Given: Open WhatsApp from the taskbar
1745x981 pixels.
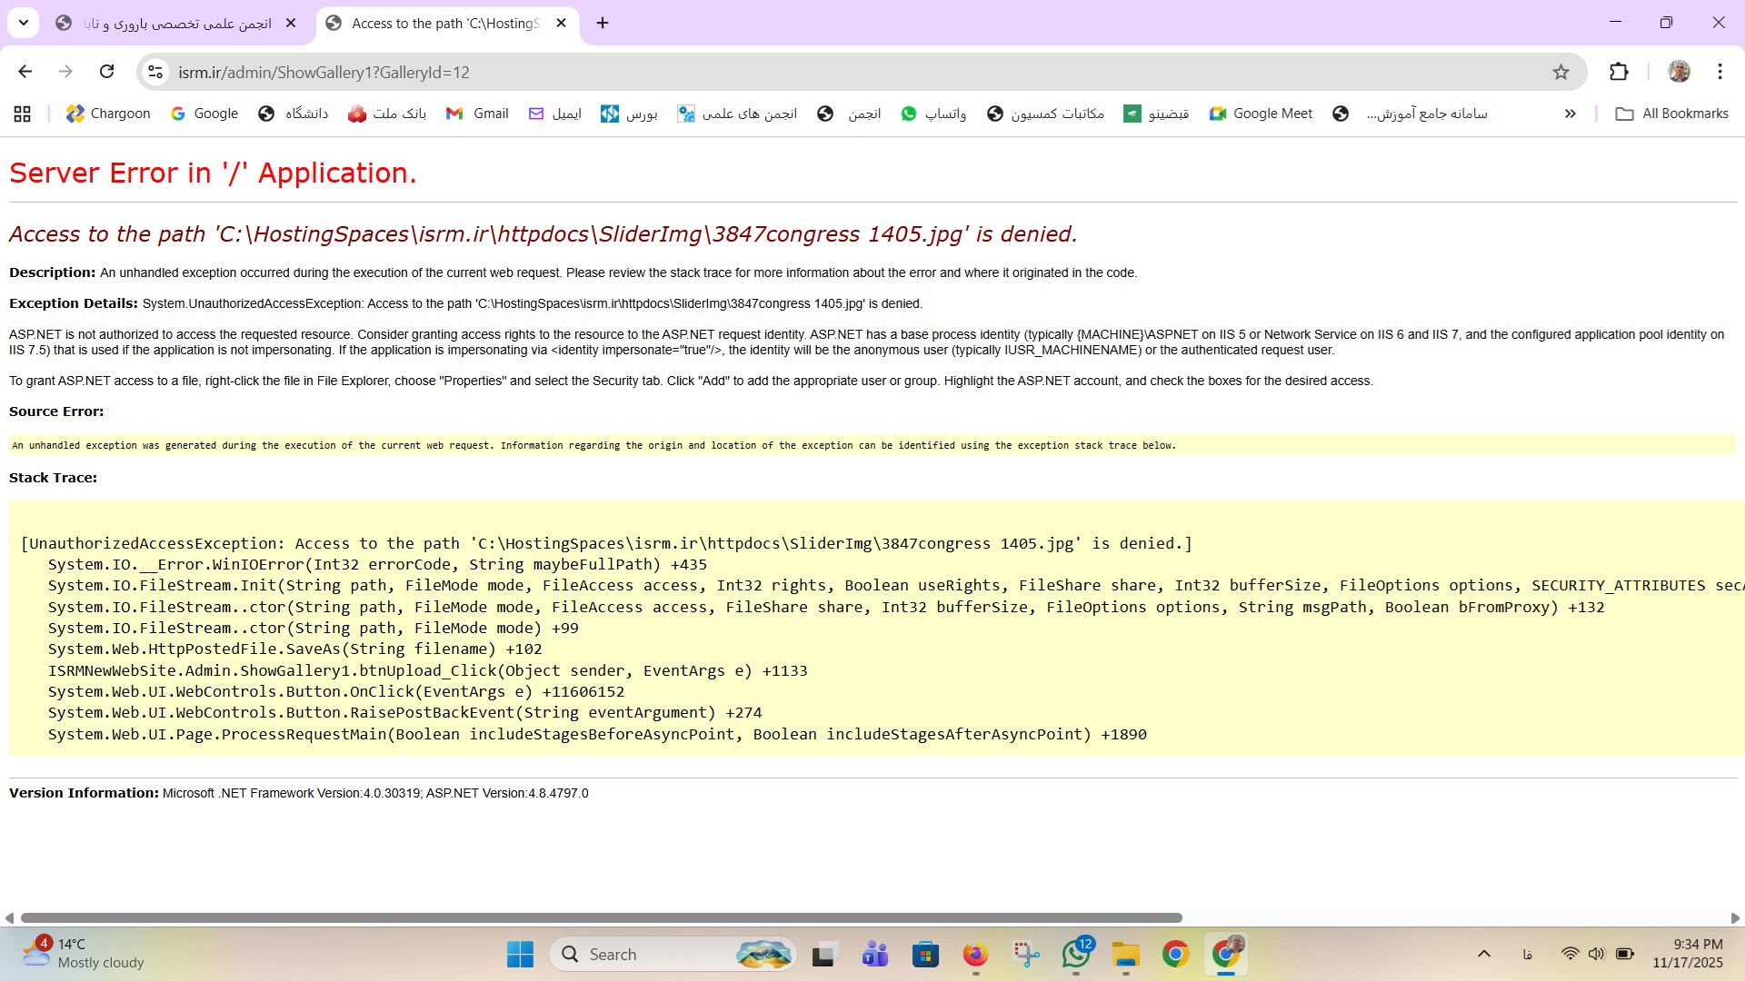Looking at the screenshot, I should pos(1076,954).
